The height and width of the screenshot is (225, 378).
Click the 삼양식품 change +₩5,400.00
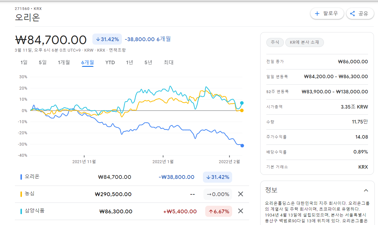coord(180,211)
